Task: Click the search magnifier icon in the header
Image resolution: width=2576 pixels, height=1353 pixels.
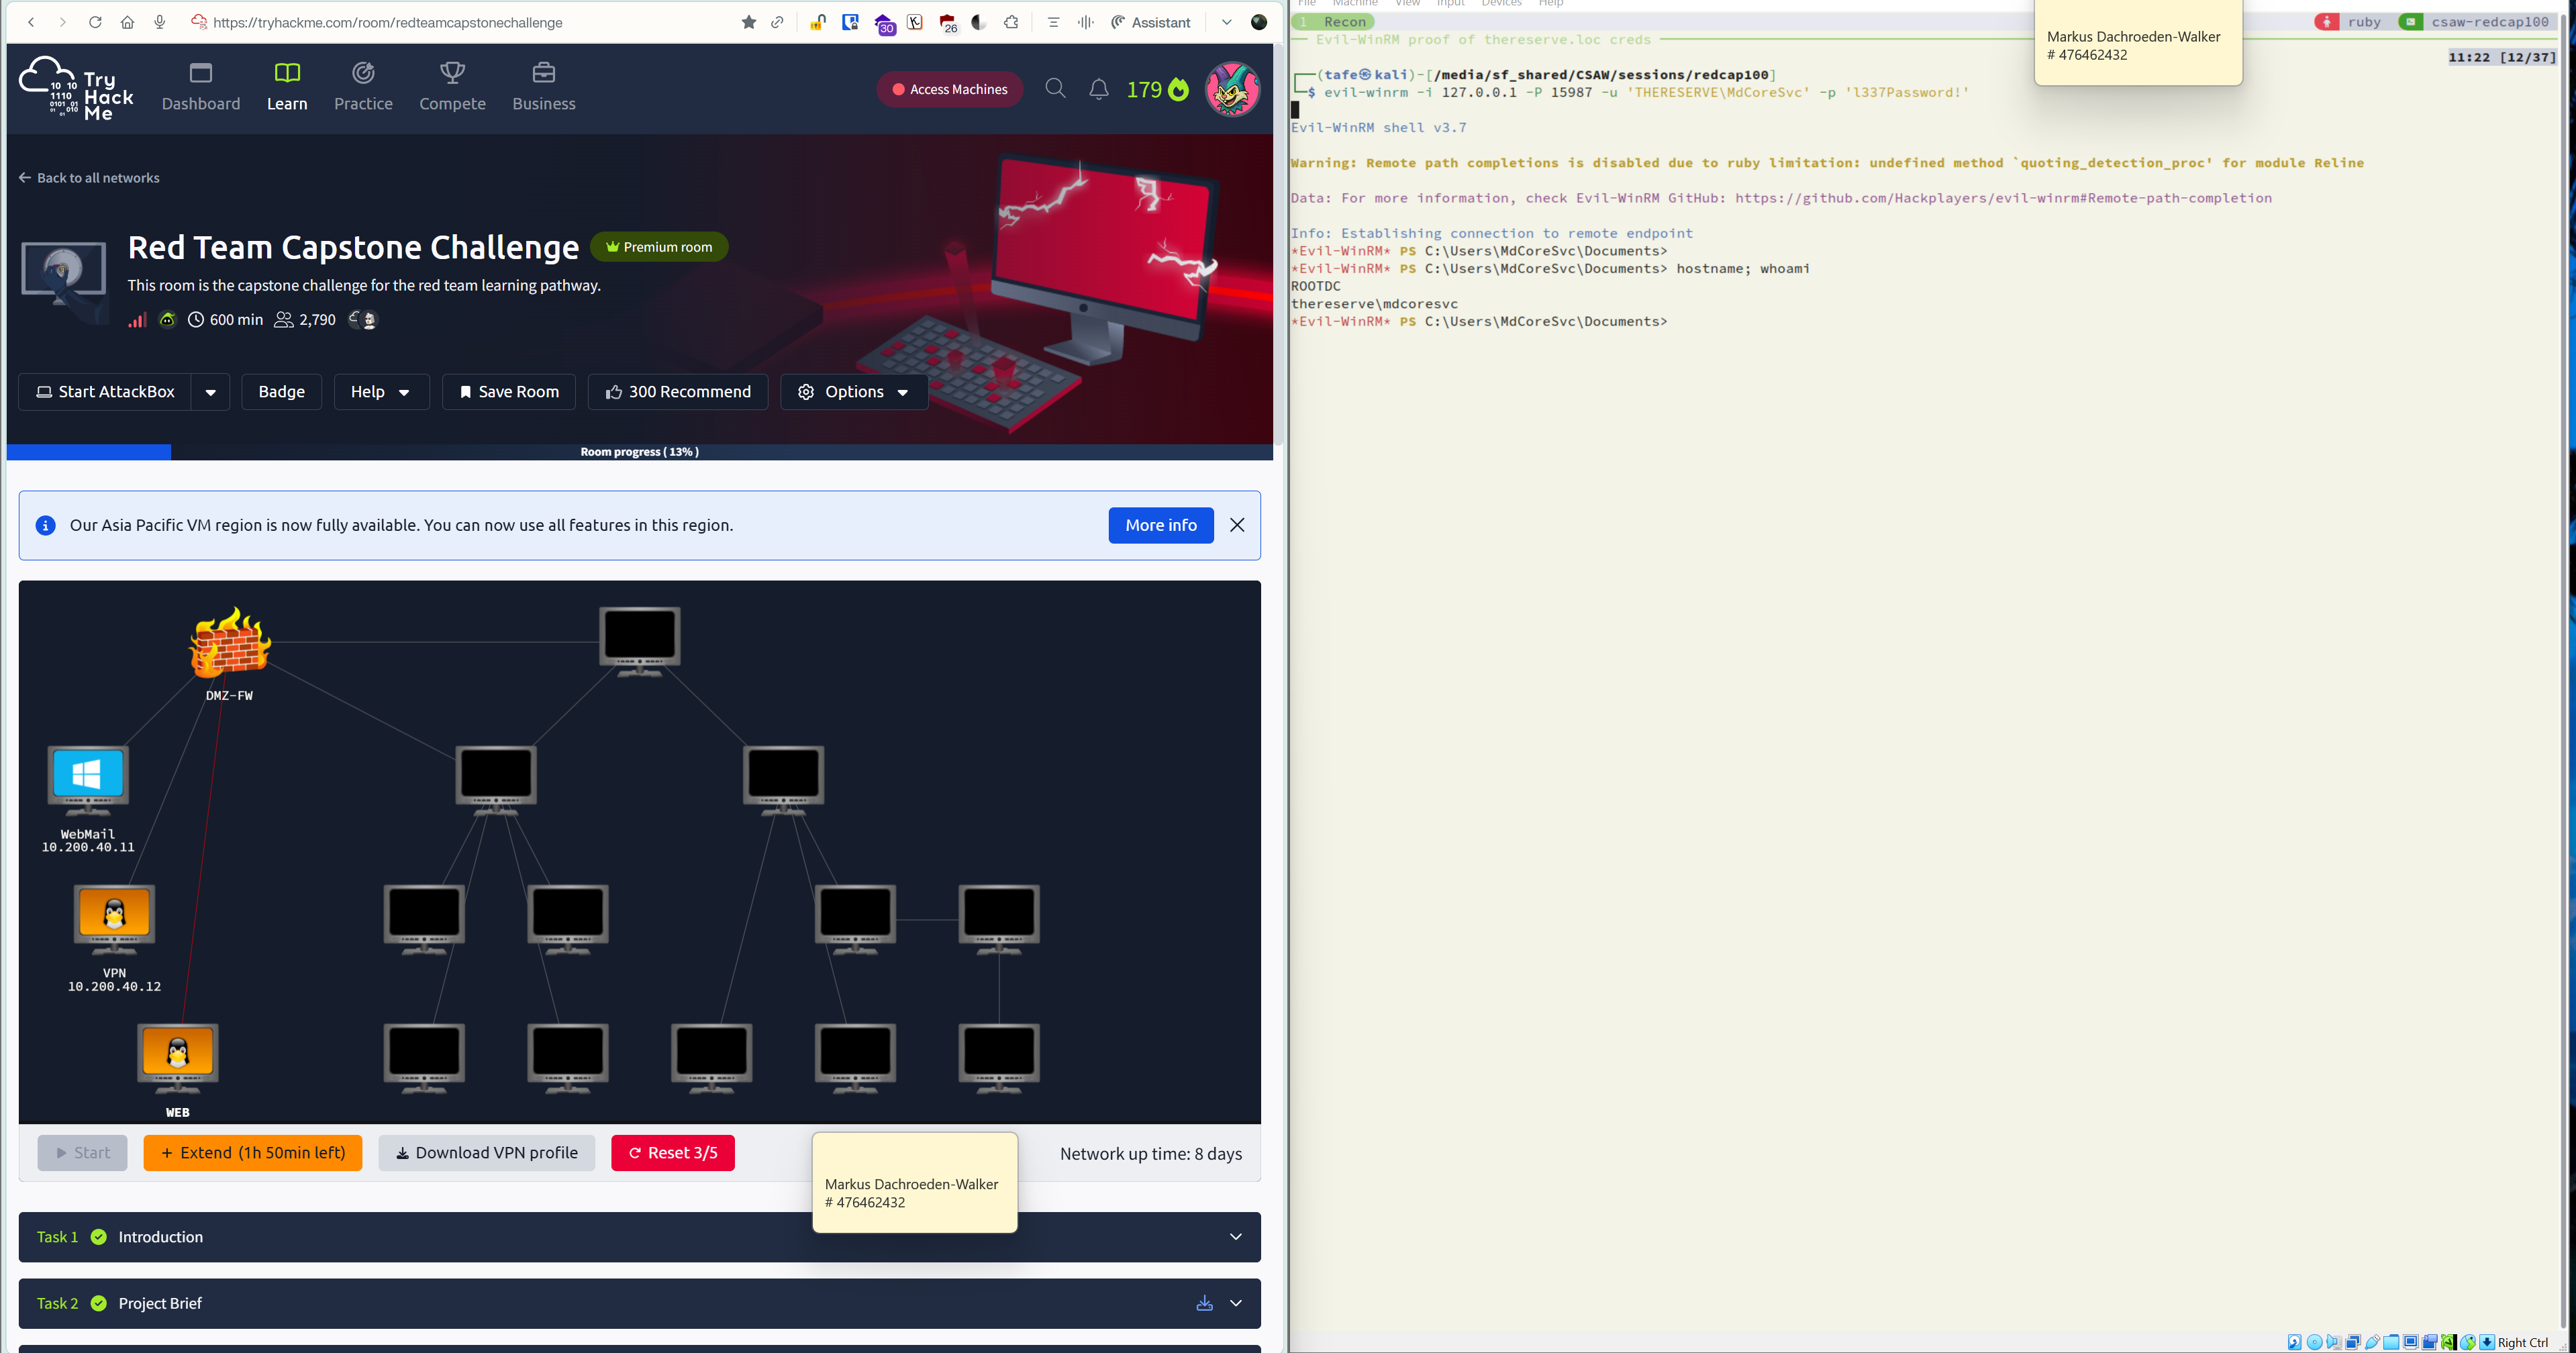Action: coord(1055,89)
